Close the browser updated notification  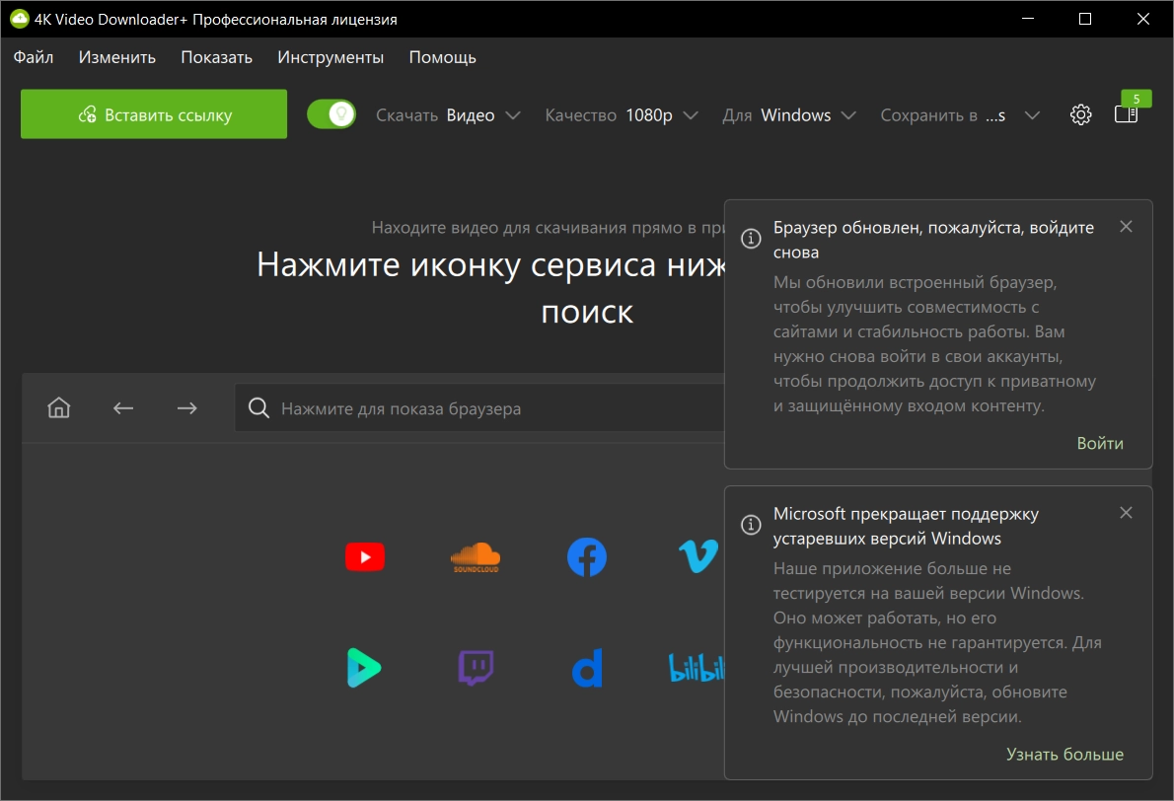1126,226
